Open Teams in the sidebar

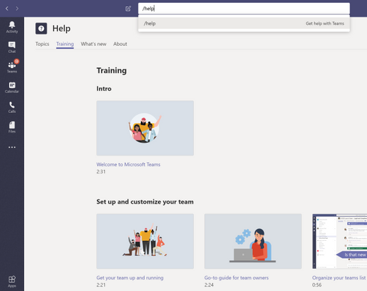tap(12, 67)
